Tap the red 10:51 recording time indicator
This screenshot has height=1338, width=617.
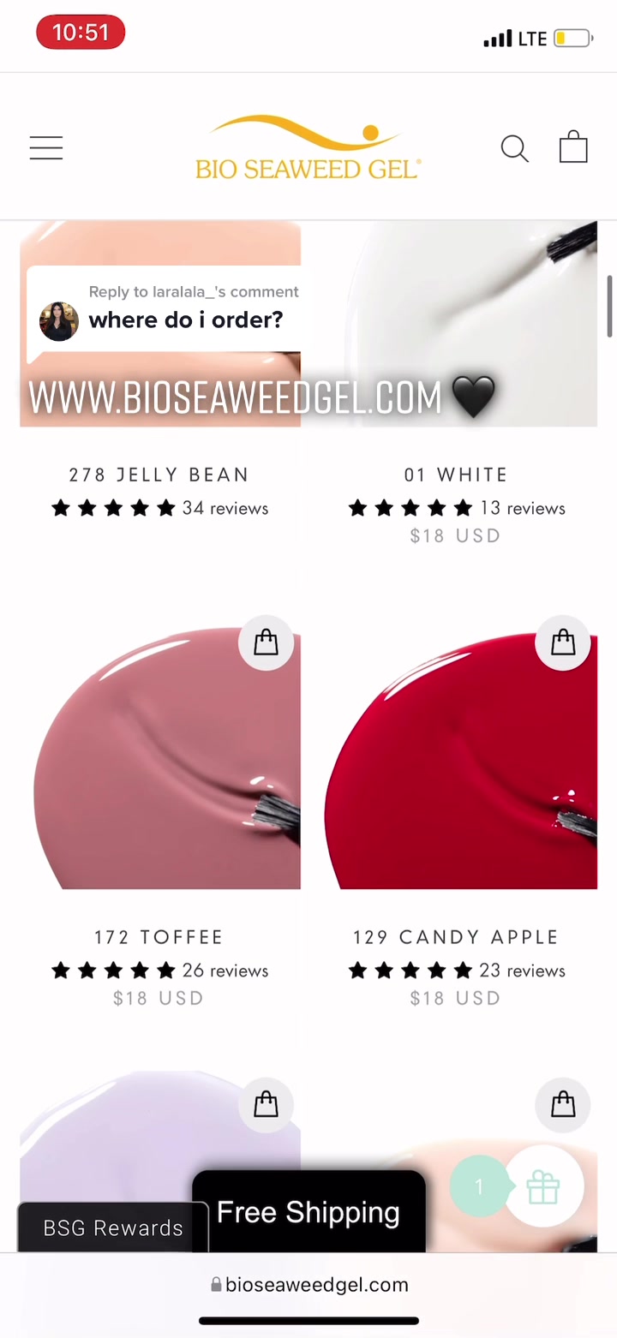click(81, 33)
